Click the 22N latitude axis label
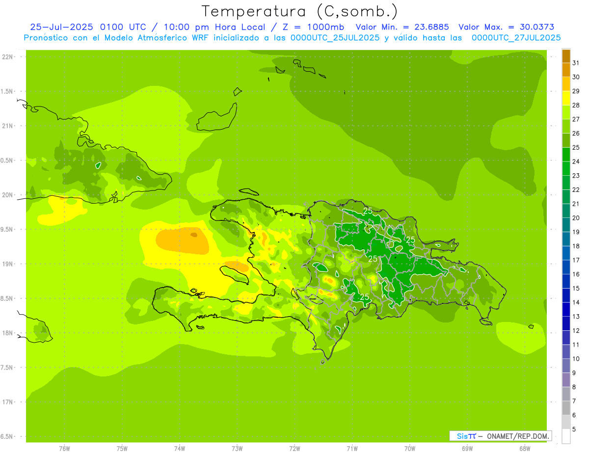The image size is (589, 455). coord(7,56)
